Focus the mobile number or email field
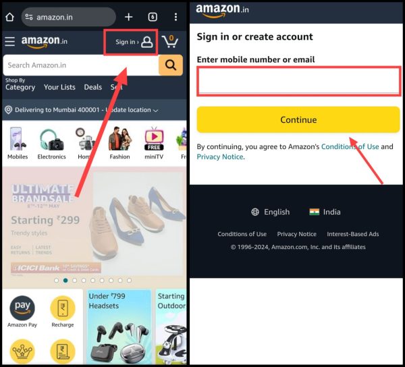Screen dimensions: 405x367 point(299,82)
